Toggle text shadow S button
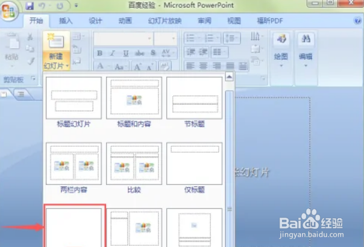 [153, 53]
